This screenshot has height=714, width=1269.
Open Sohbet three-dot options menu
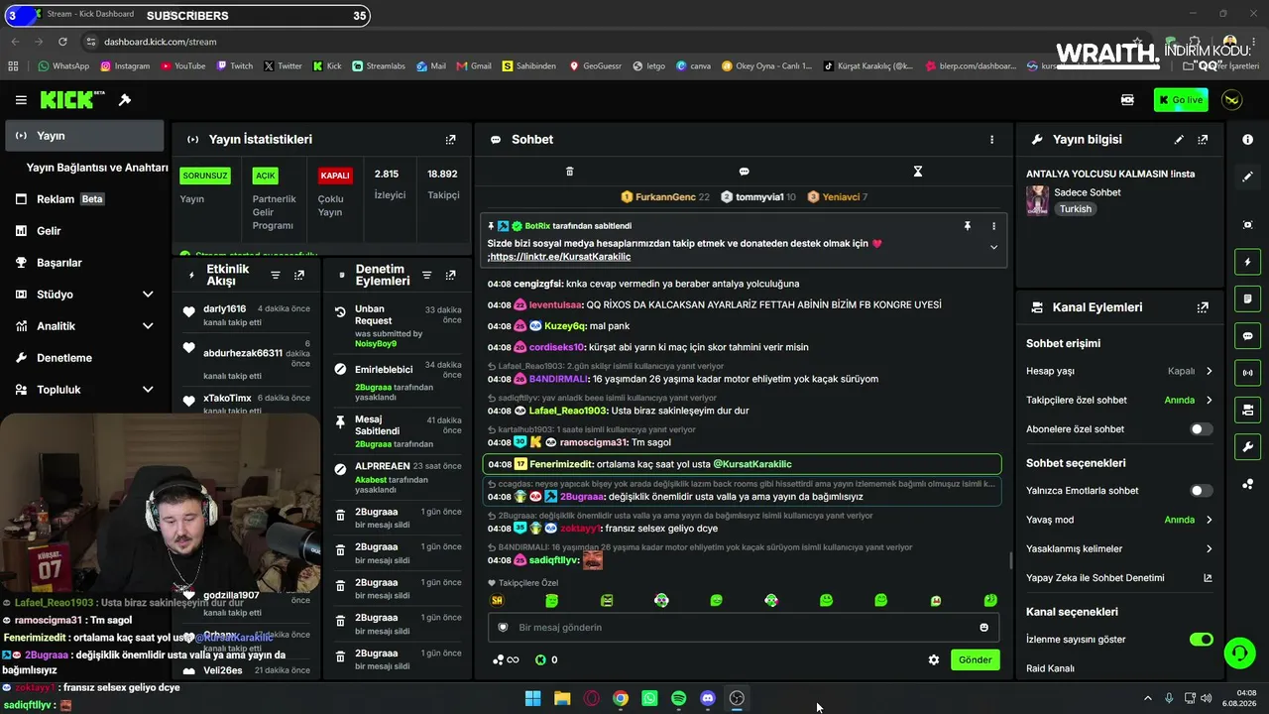click(991, 140)
